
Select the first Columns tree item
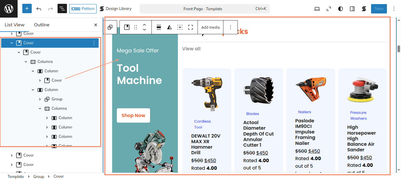45,62
